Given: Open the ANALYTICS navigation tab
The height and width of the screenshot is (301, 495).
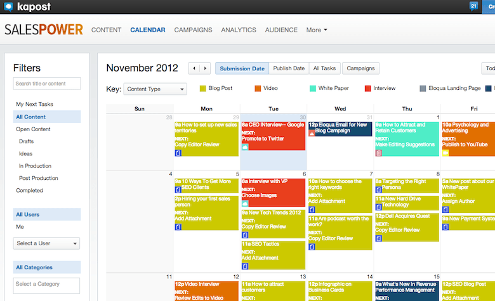Looking at the screenshot, I should click(239, 30).
